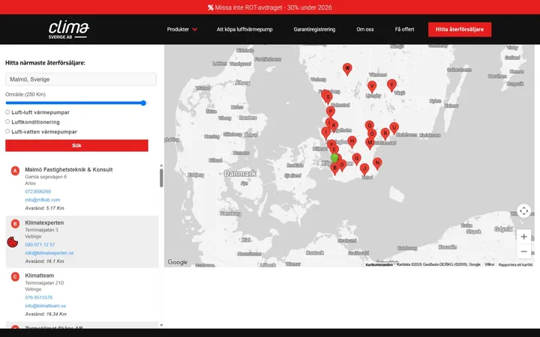Screen dimensions: 540x337
Task: Select Luftkonditionering radio option
Action: (7, 122)
